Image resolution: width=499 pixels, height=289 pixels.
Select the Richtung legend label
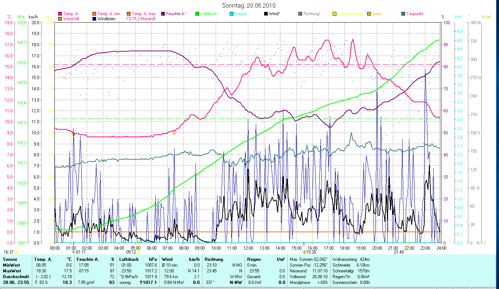(x=312, y=14)
